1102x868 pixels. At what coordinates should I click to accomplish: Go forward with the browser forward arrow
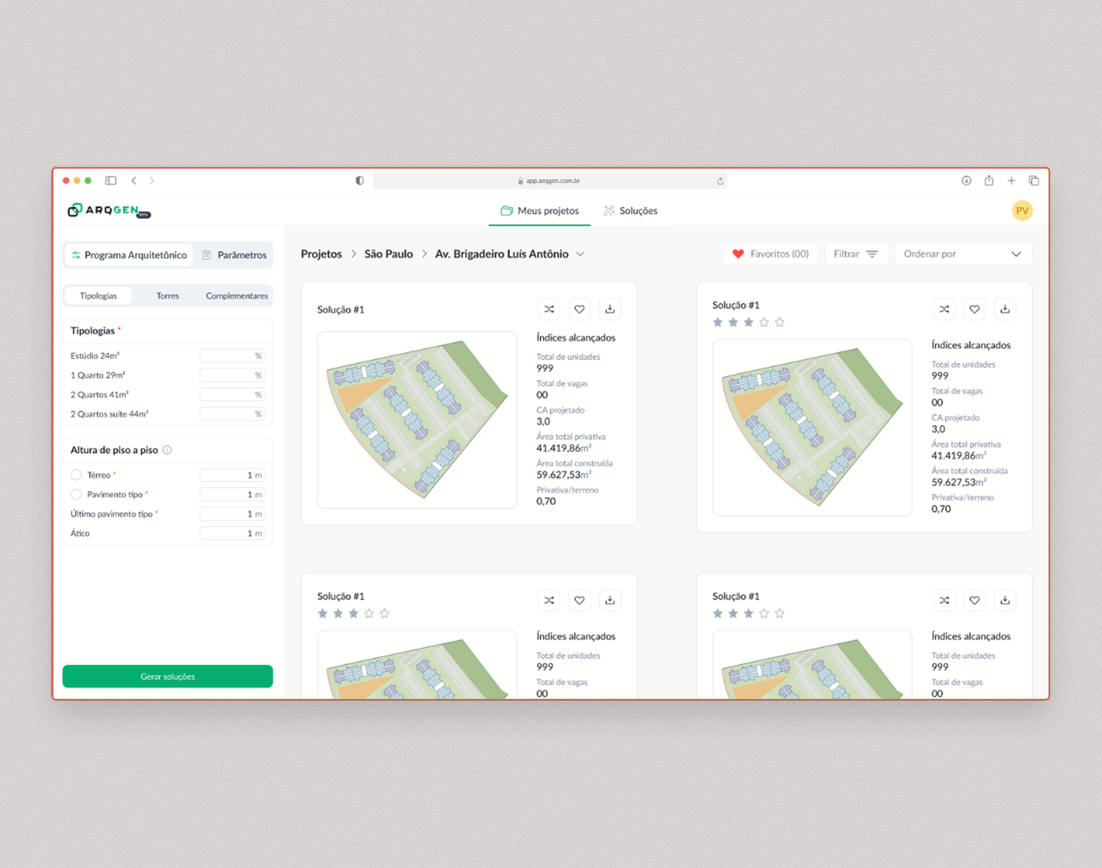pyautogui.click(x=152, y=180)
